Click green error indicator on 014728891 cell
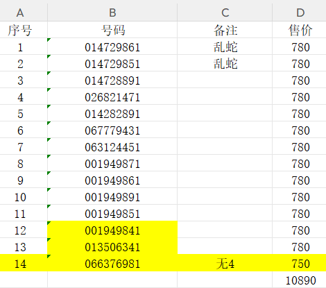Screen dimensions: 326x288 [x=49, y=74]
